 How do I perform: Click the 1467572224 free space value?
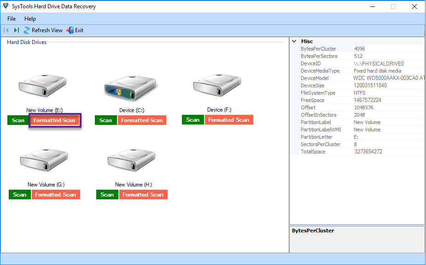pyautogui.click(x=368, y=100)
